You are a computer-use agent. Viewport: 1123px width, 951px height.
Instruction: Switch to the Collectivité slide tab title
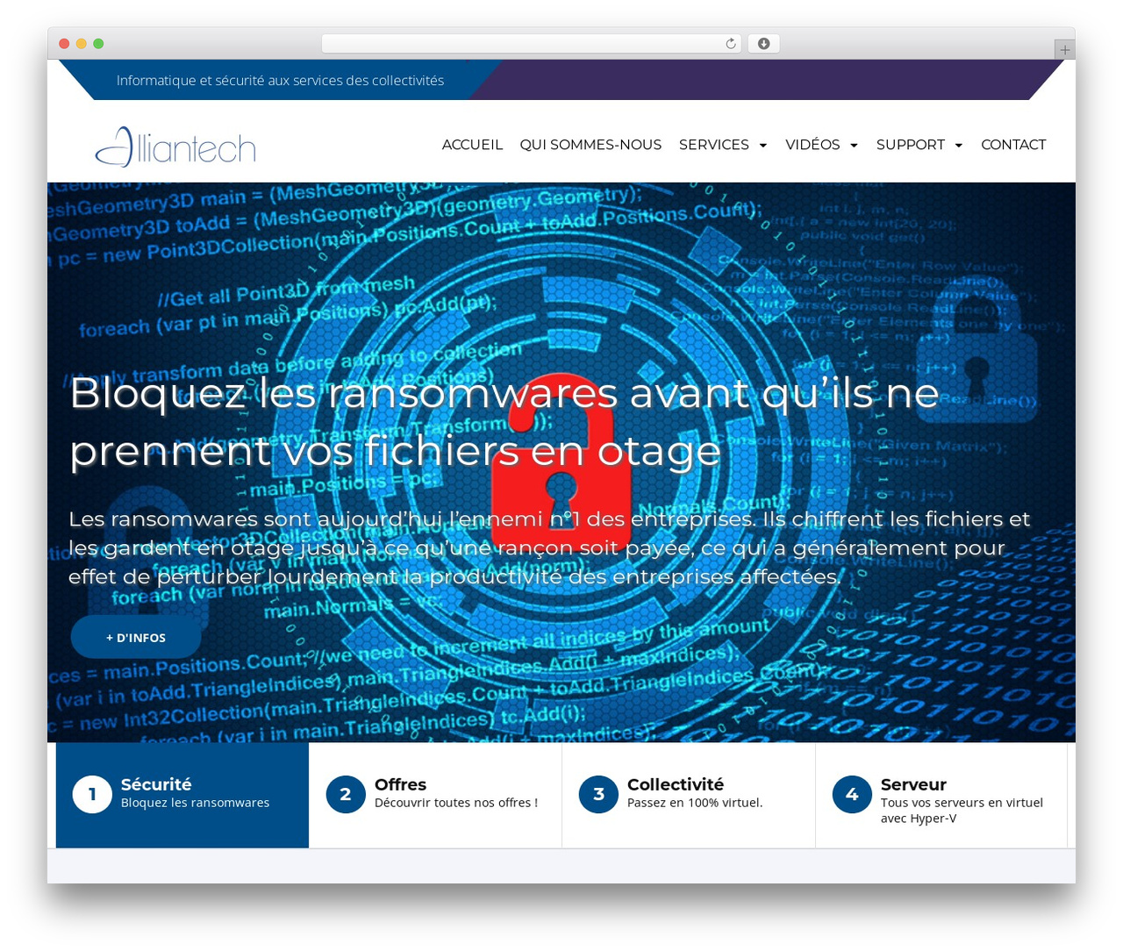coord(676,784)
